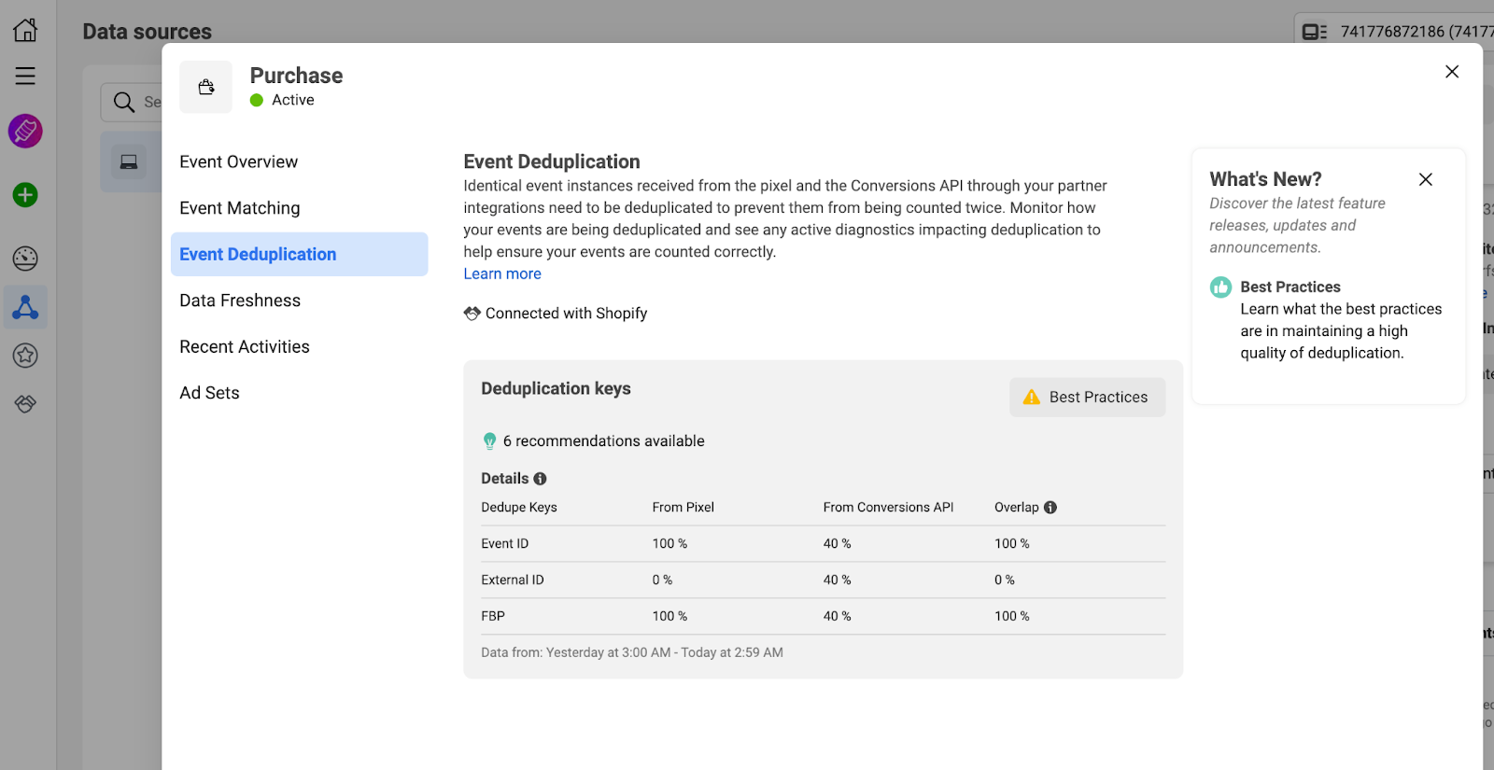Open Best Practices article in What's New
This screenshot has height=770, width=1494.
1290,287
